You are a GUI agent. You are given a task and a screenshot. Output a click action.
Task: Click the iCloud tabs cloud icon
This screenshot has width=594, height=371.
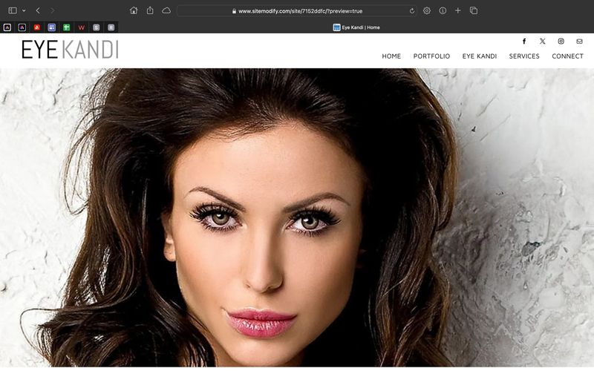tap(166, 10)
